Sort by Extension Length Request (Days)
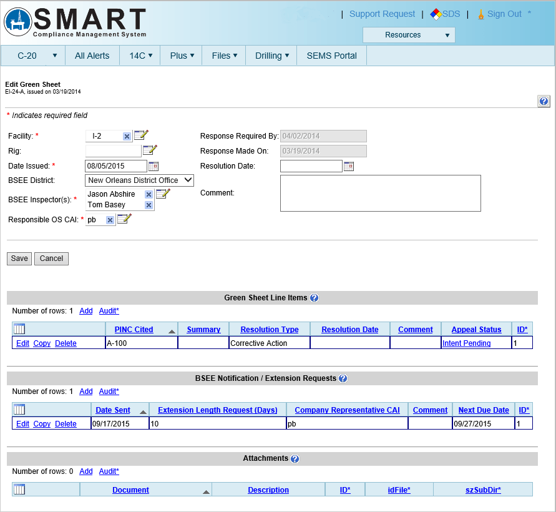556x512 pixels. 218,410
